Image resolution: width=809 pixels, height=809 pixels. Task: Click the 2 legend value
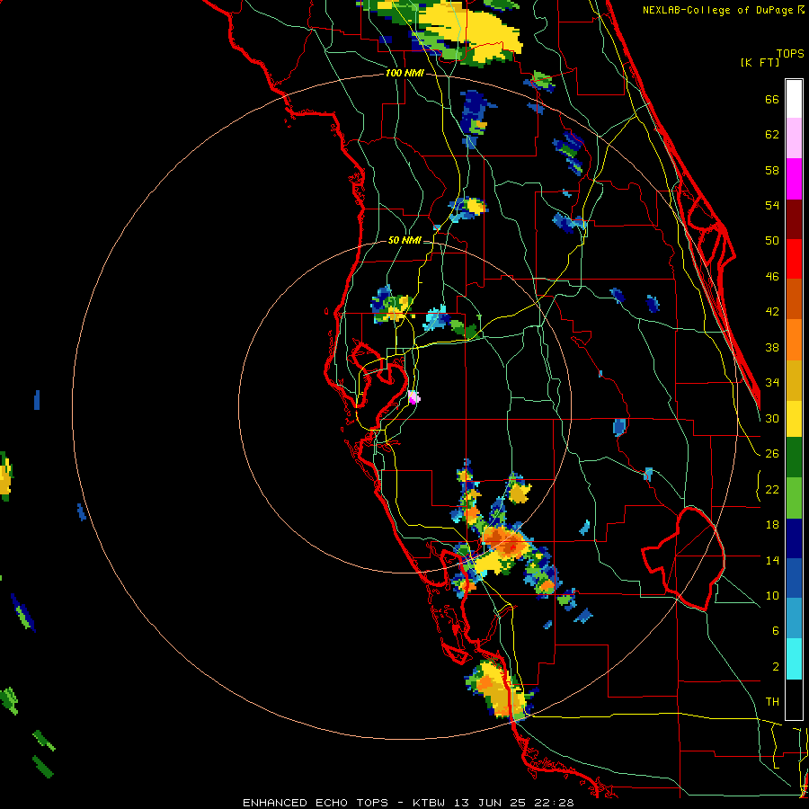pyautogui.click(x=776, y=667)
